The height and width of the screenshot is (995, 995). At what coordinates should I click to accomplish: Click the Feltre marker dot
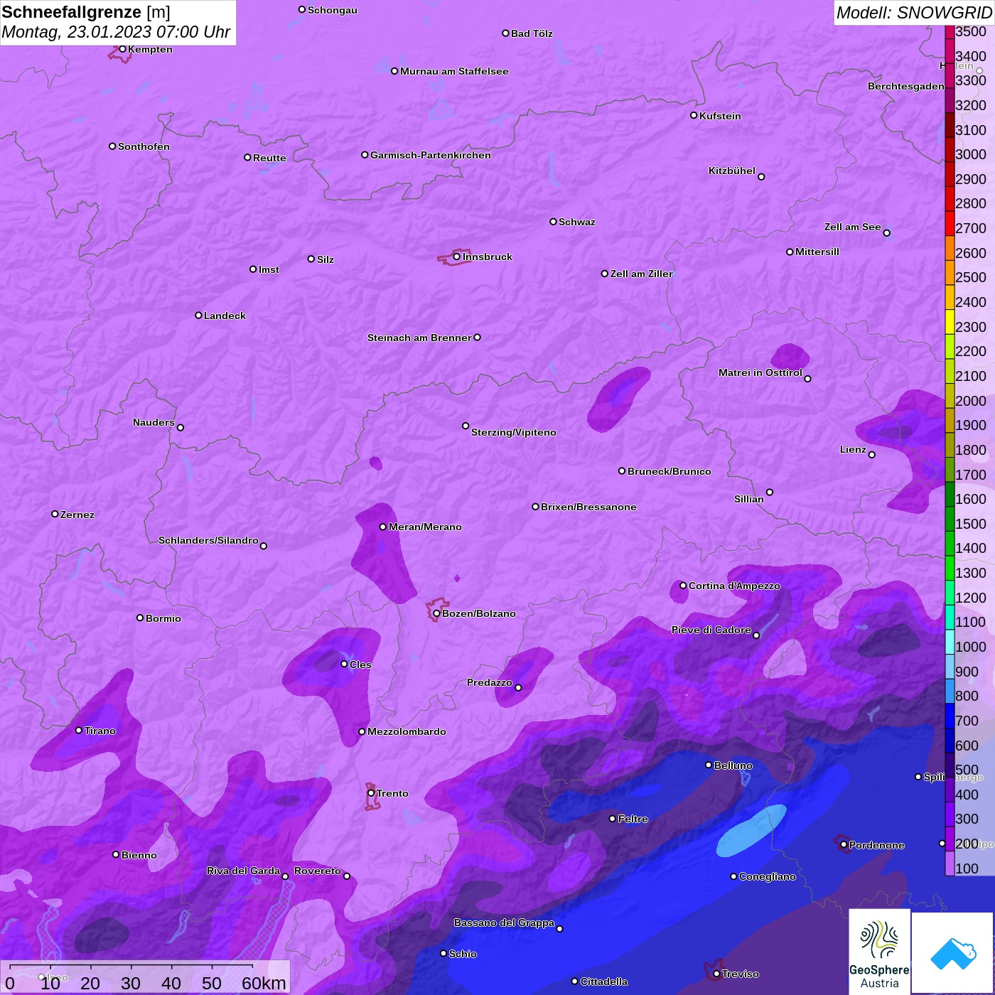(613, 819)
